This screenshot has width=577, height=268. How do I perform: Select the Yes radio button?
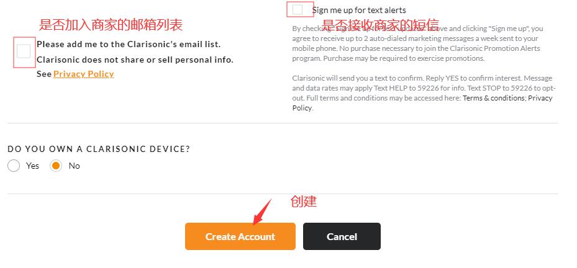coord(14,166)
